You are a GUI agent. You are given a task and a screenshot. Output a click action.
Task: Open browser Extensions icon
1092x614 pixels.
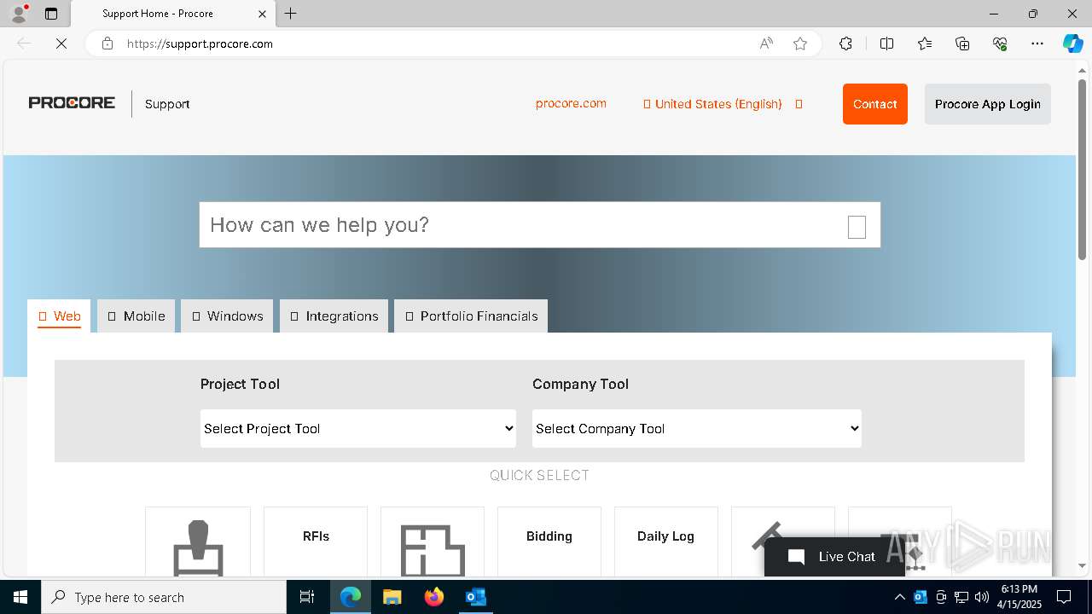(x=845, y=43)
